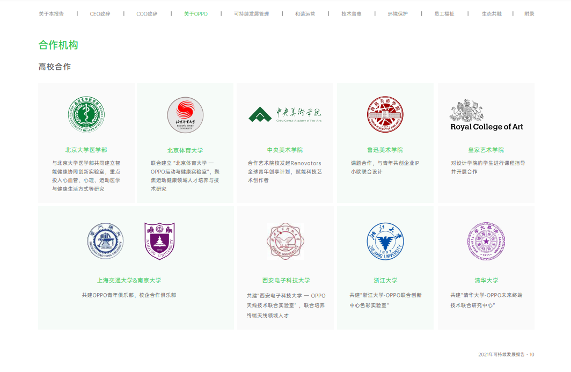Click the 高校合作 subheading
571x372 pixels.
coord(55,67)
